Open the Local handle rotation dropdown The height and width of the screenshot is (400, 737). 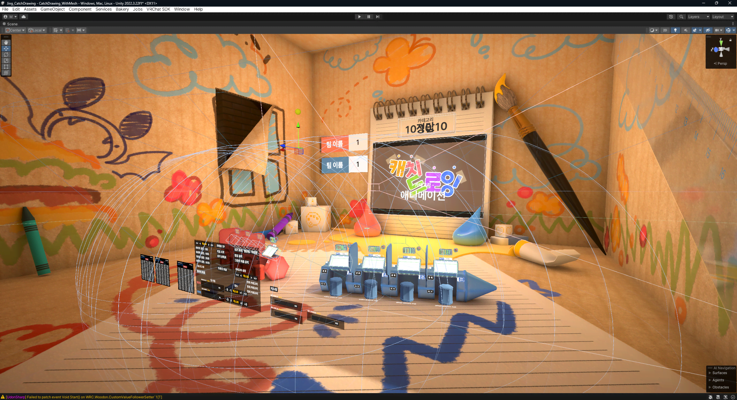37,30
